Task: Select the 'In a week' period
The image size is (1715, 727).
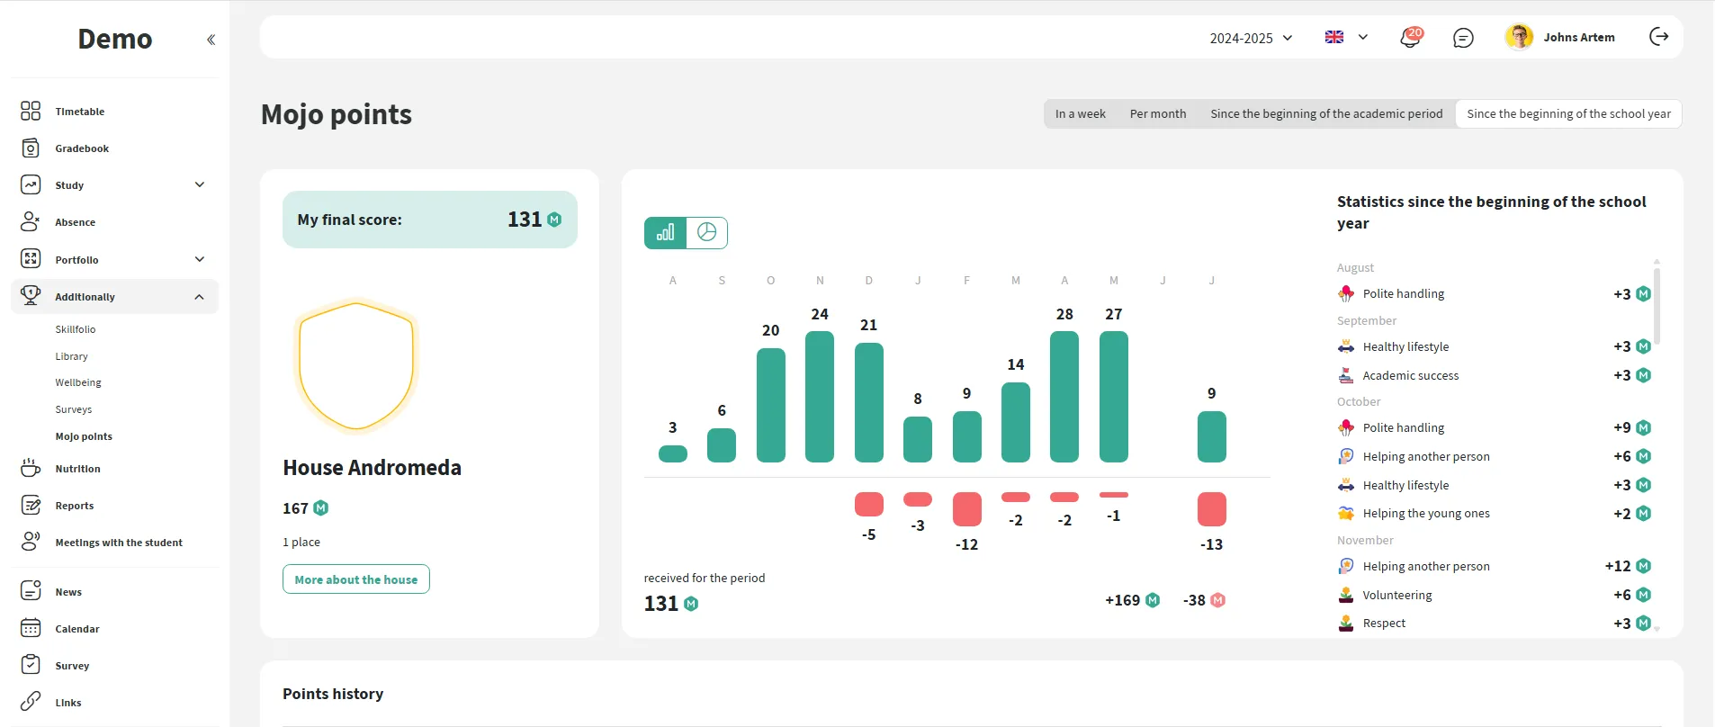Action: [x=1080, y=114]
